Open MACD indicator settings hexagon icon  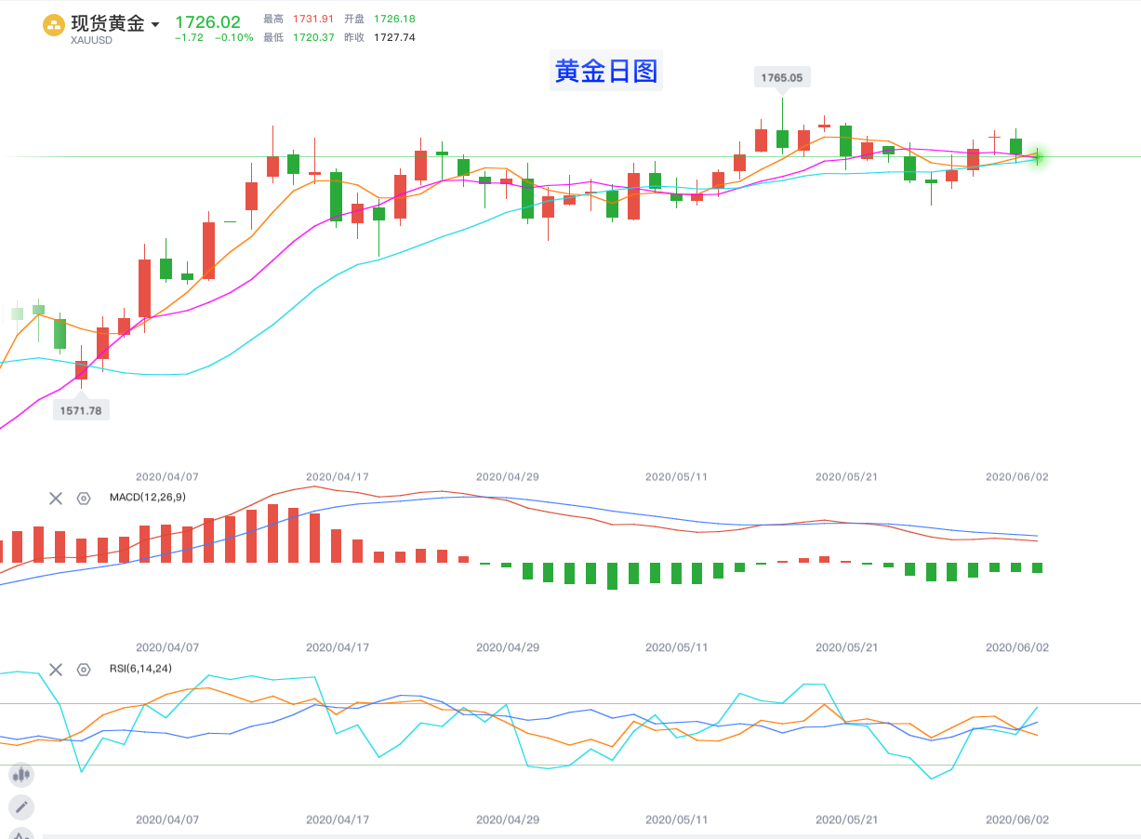(x=84, y=499)
